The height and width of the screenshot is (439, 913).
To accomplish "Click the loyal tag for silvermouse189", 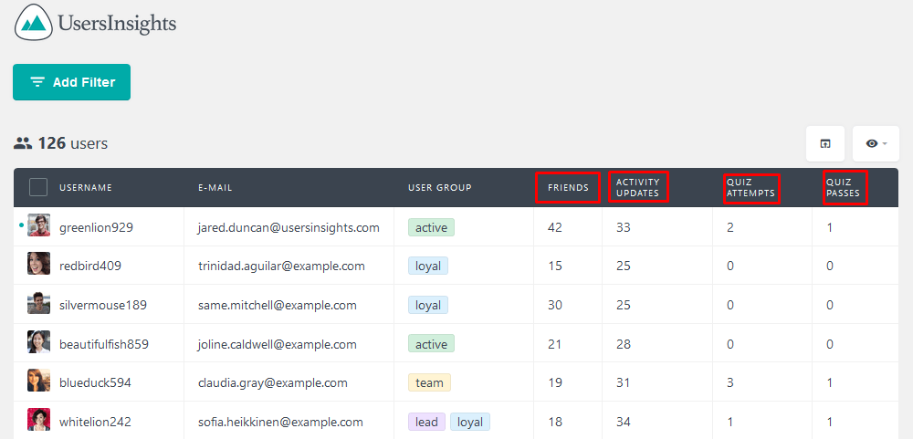I will 428,305.
